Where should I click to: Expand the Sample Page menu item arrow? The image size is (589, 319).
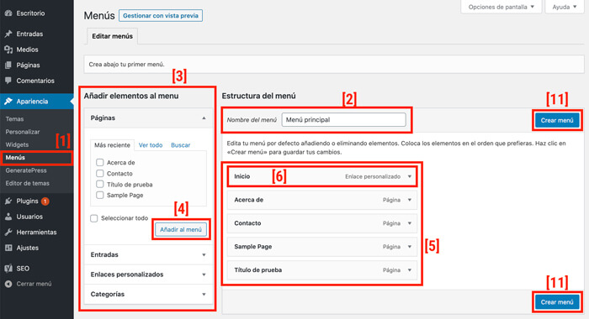410,247
